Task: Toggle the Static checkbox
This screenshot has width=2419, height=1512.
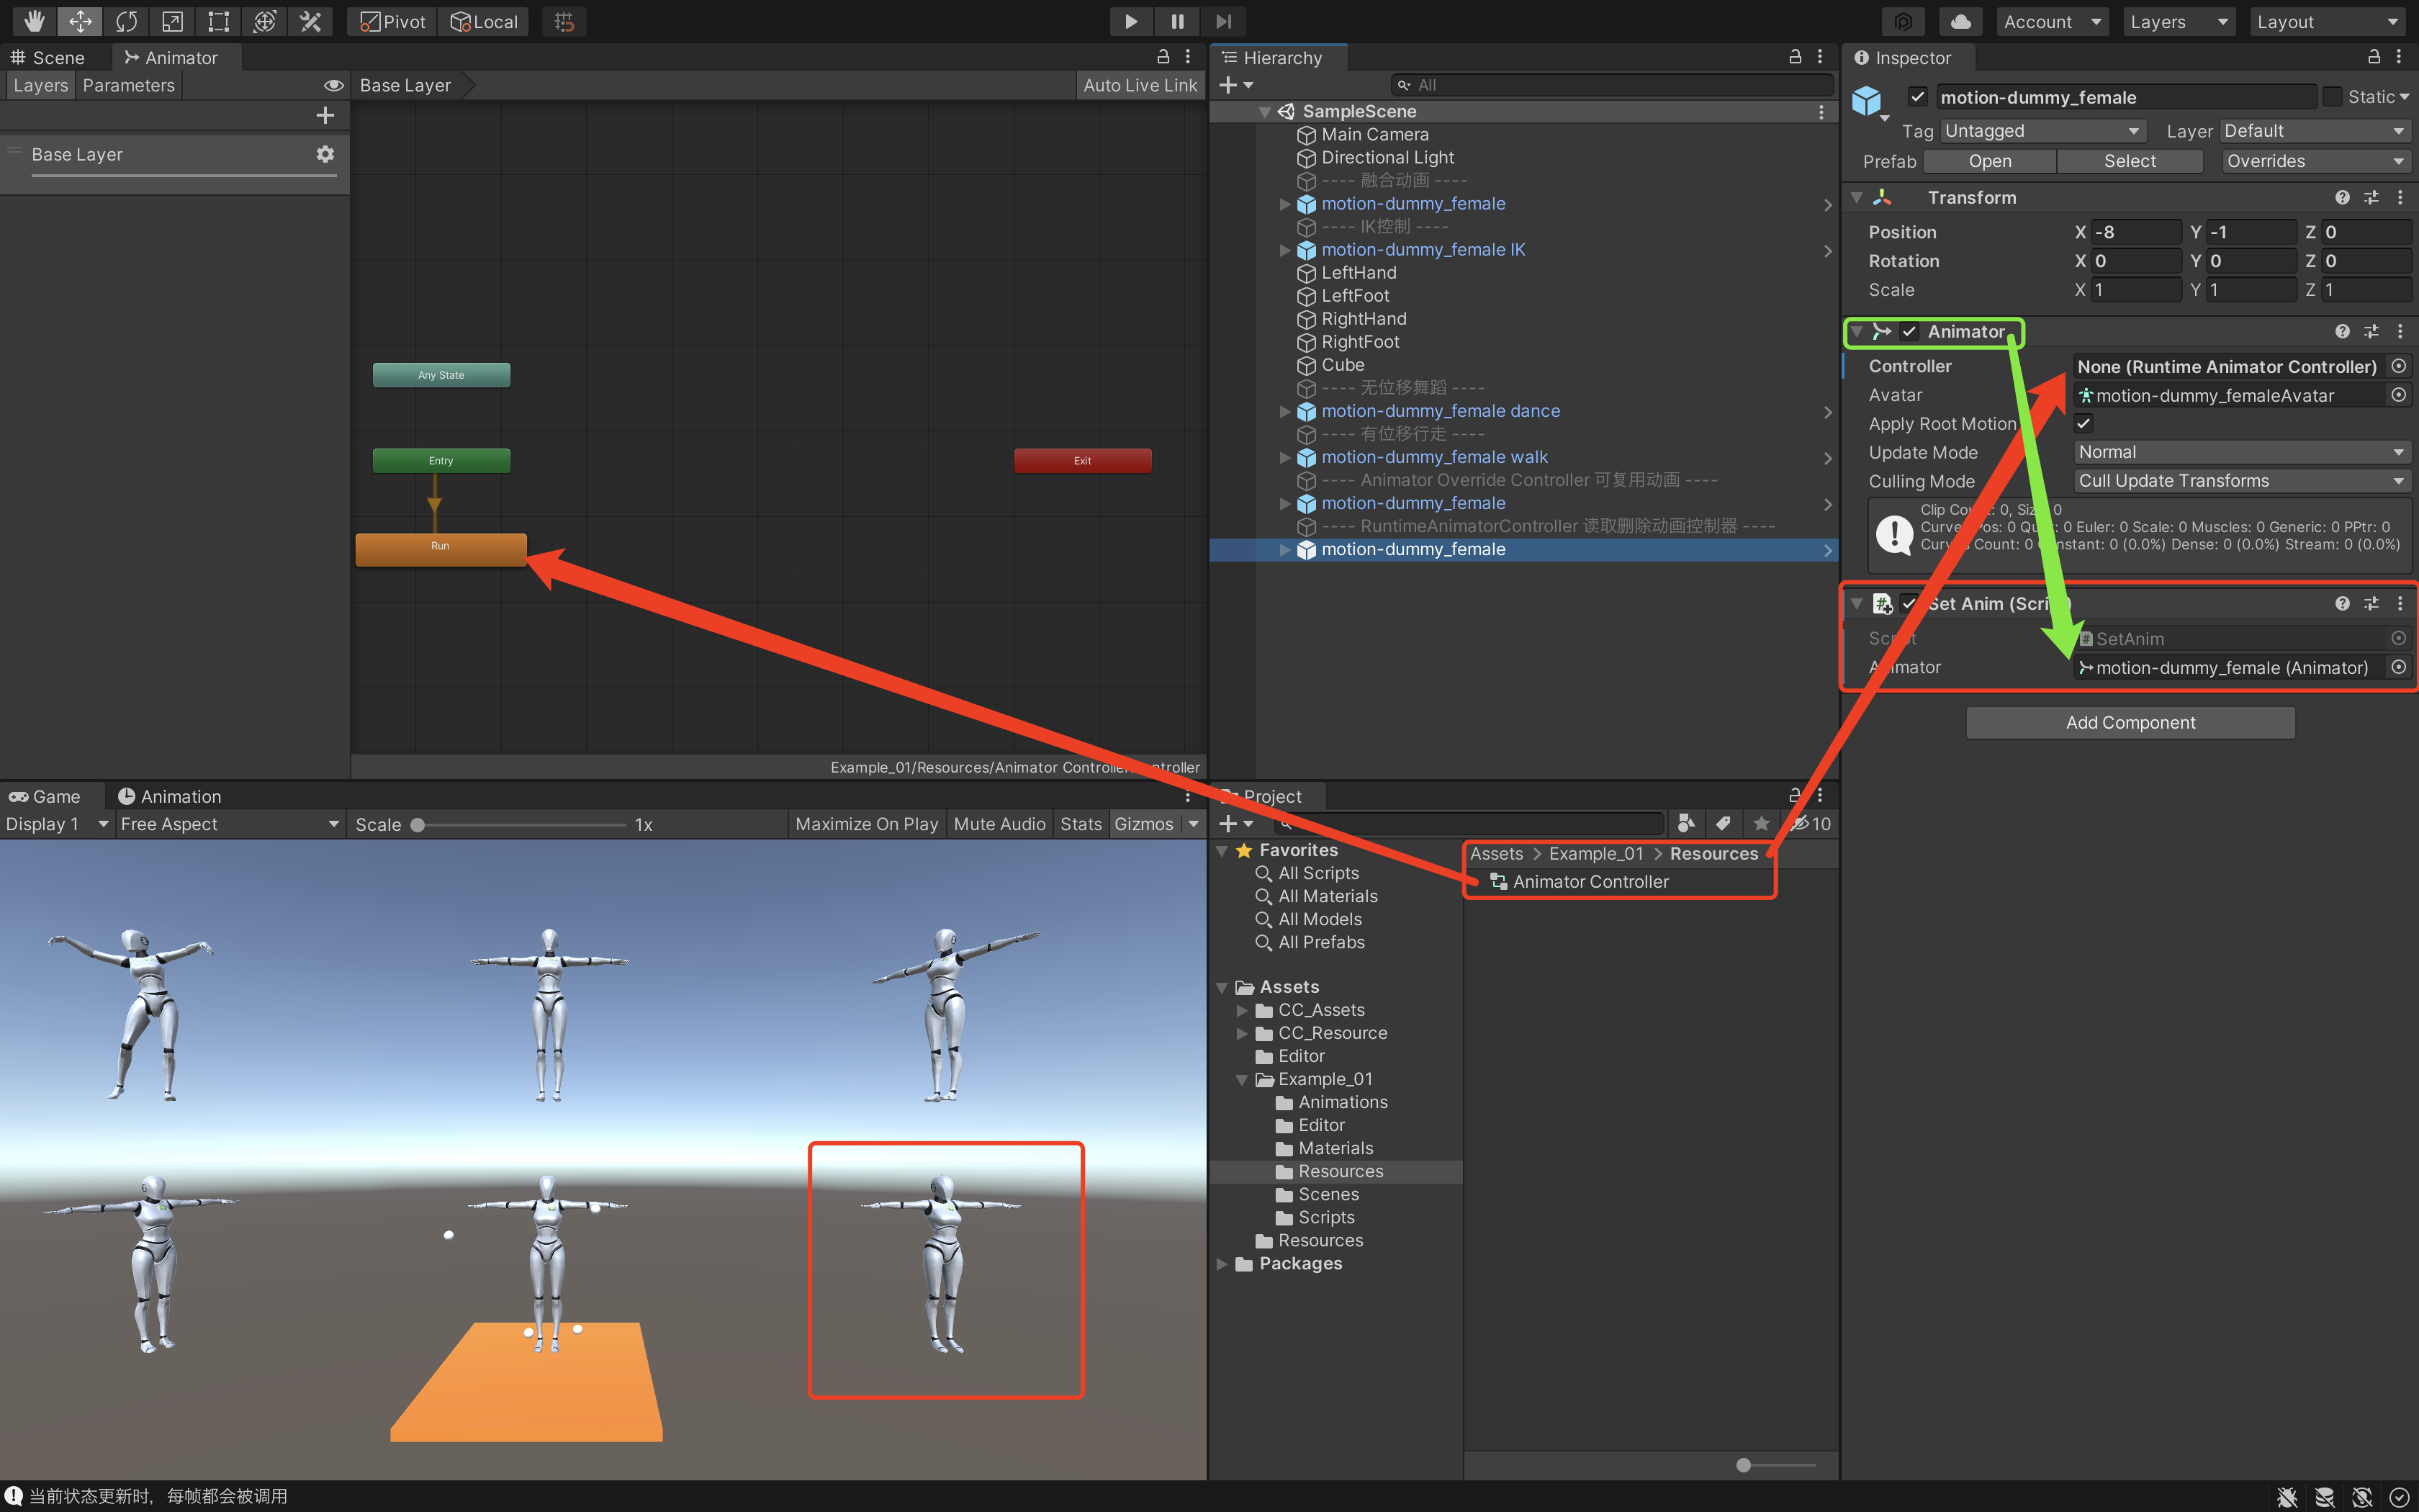Action: pos(2332,97)
